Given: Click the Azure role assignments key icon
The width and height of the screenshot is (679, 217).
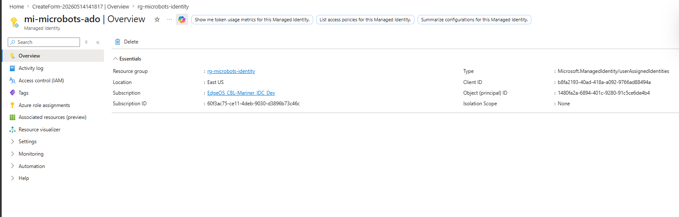Looking at the screenshot, I should pyautogui.click(x=12, y=105).
